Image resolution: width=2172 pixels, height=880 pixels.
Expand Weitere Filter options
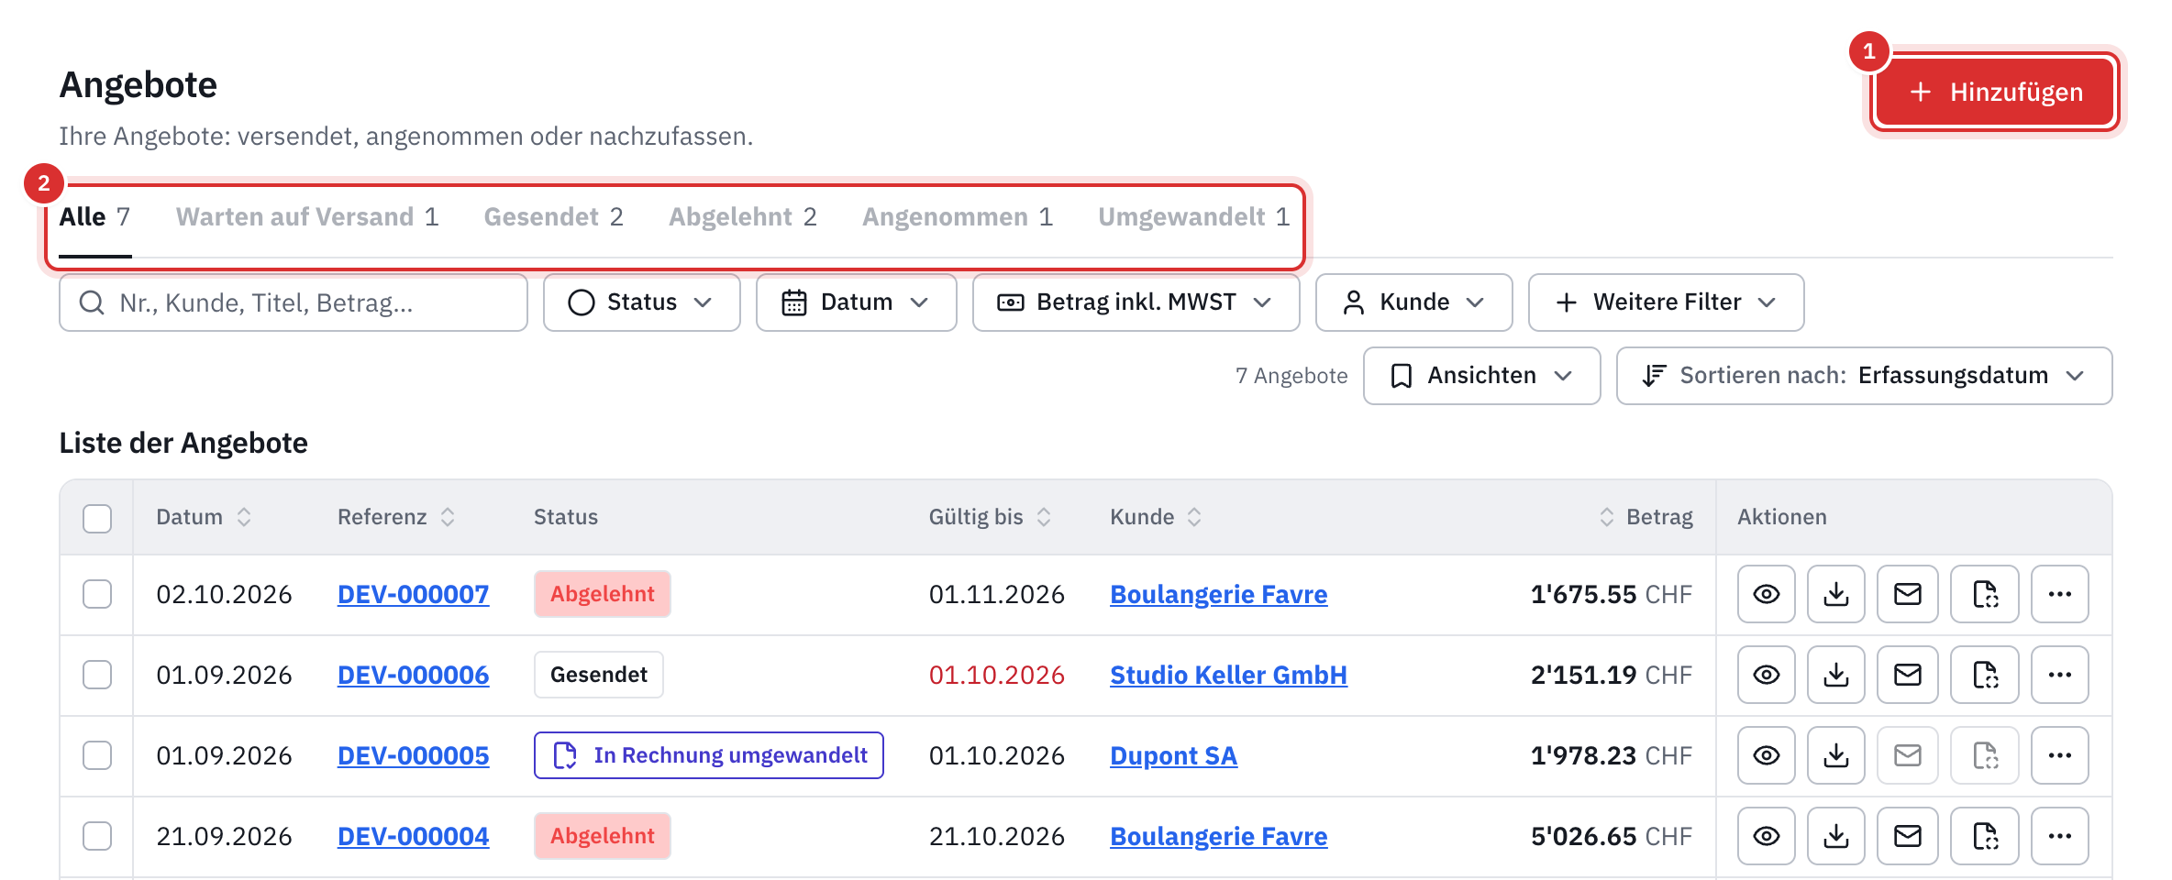click(1666, 302)
